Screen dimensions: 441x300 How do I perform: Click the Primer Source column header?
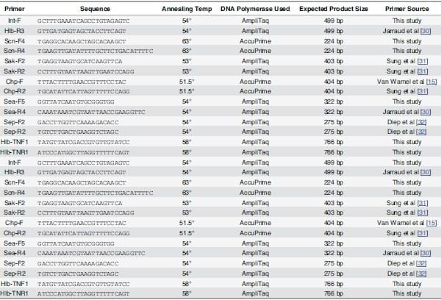point(407,9)
